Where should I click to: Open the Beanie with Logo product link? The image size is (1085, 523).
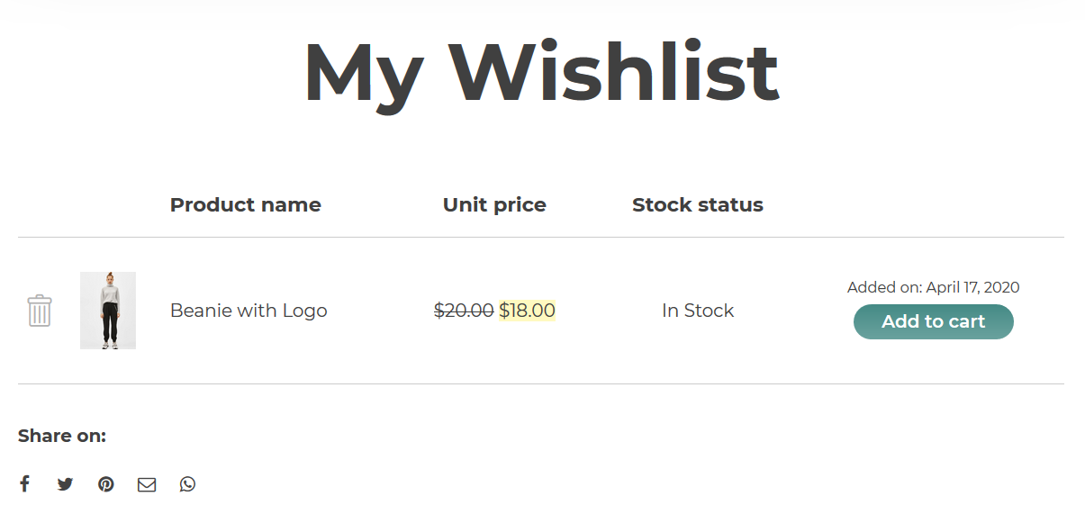point(249,311)
